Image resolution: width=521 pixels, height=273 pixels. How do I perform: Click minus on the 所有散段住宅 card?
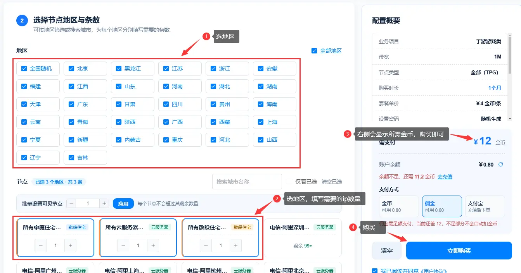point(206,246)
